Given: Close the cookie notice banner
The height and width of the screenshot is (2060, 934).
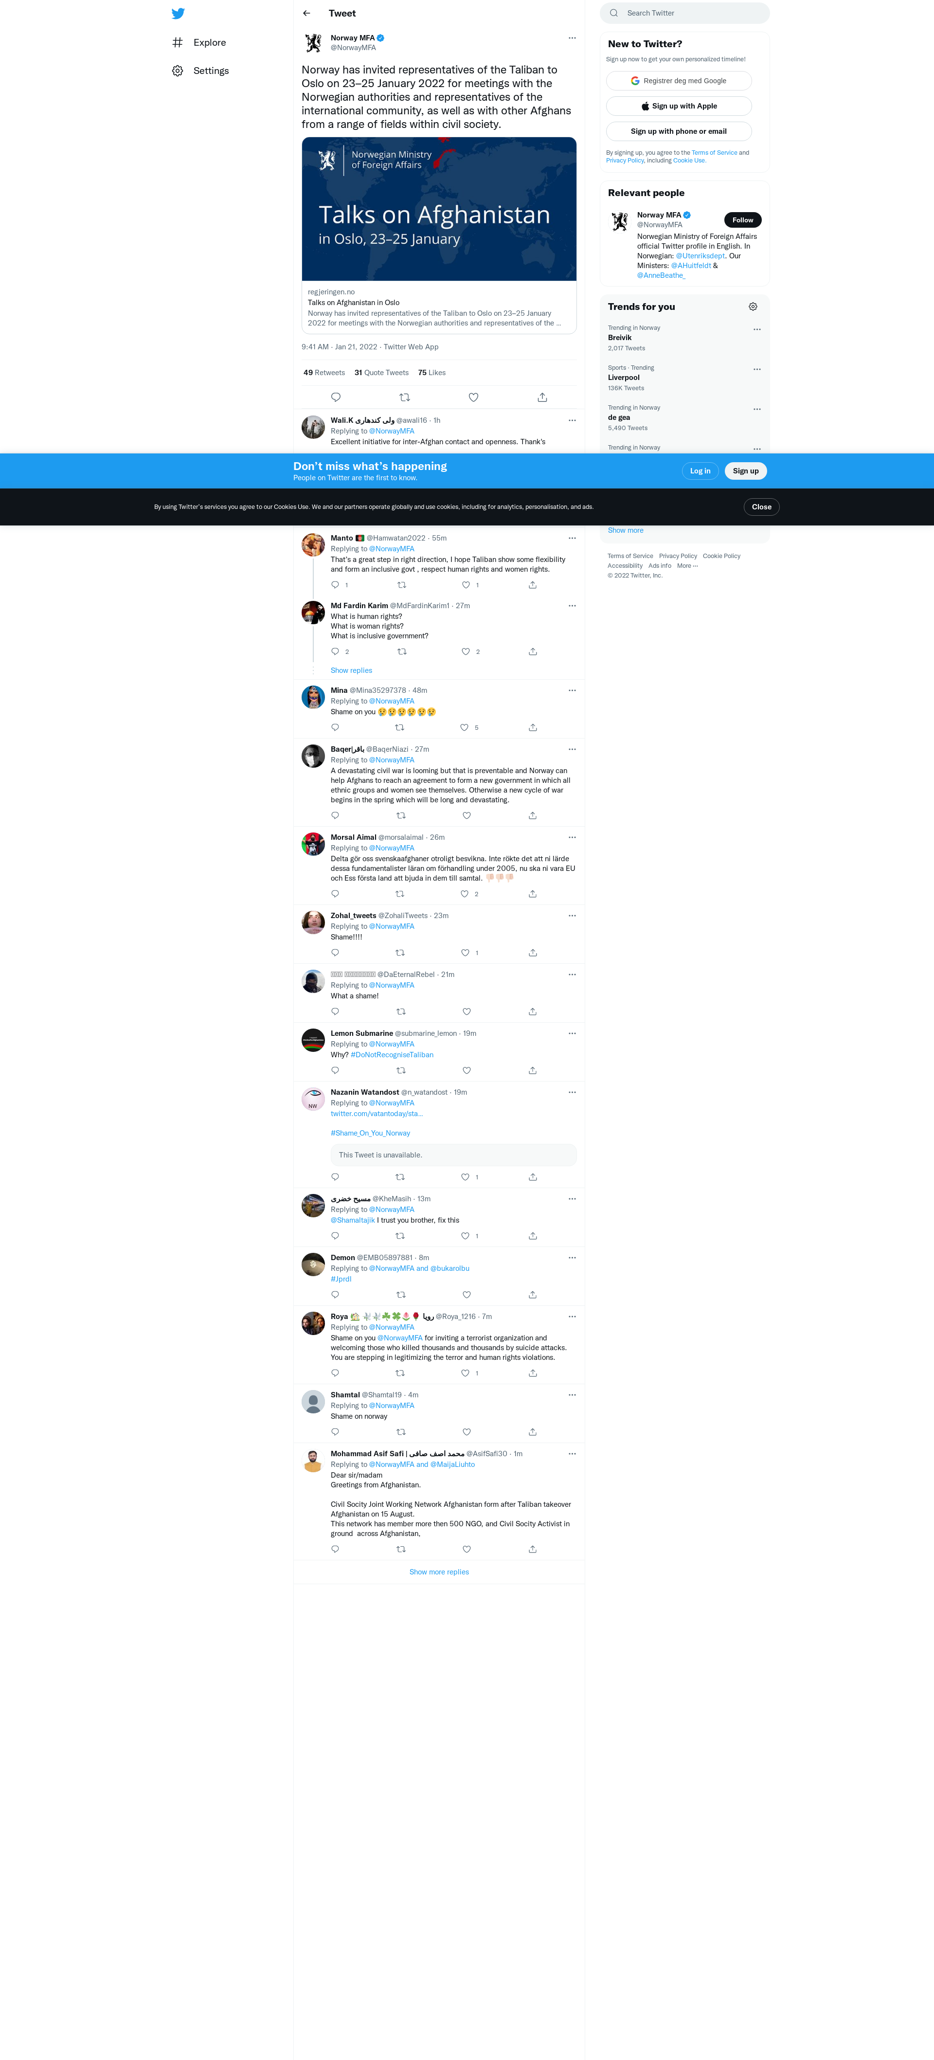Looking at the screenshot, I should click(761, 507).
